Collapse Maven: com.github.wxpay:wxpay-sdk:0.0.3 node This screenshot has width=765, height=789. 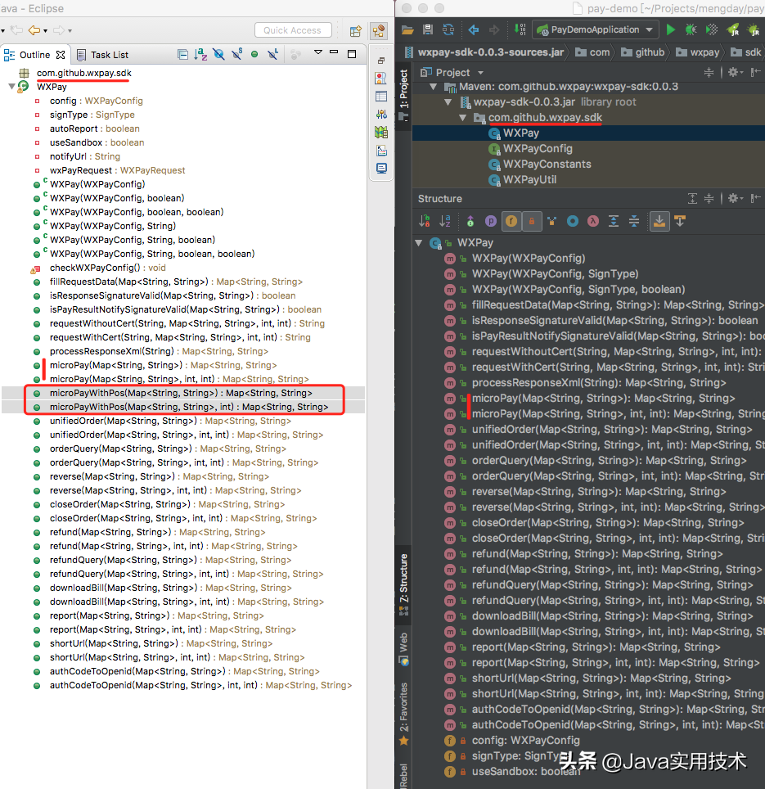(433, 87)
